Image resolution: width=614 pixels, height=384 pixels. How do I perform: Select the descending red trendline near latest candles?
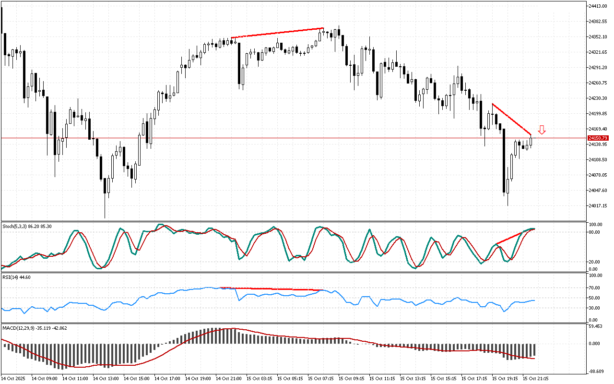511,119
